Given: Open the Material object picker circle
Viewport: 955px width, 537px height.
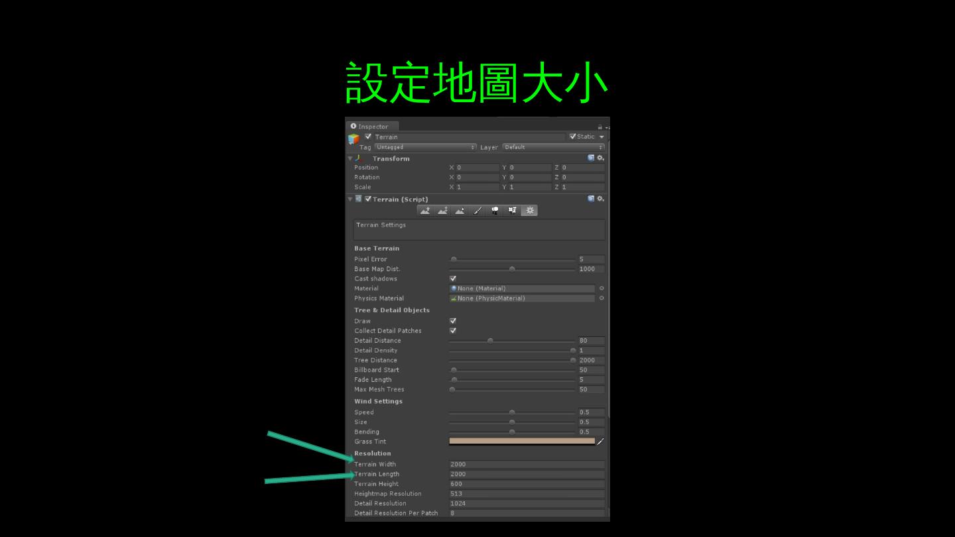Looking at the screenshot, I should [x=602, y=288].
